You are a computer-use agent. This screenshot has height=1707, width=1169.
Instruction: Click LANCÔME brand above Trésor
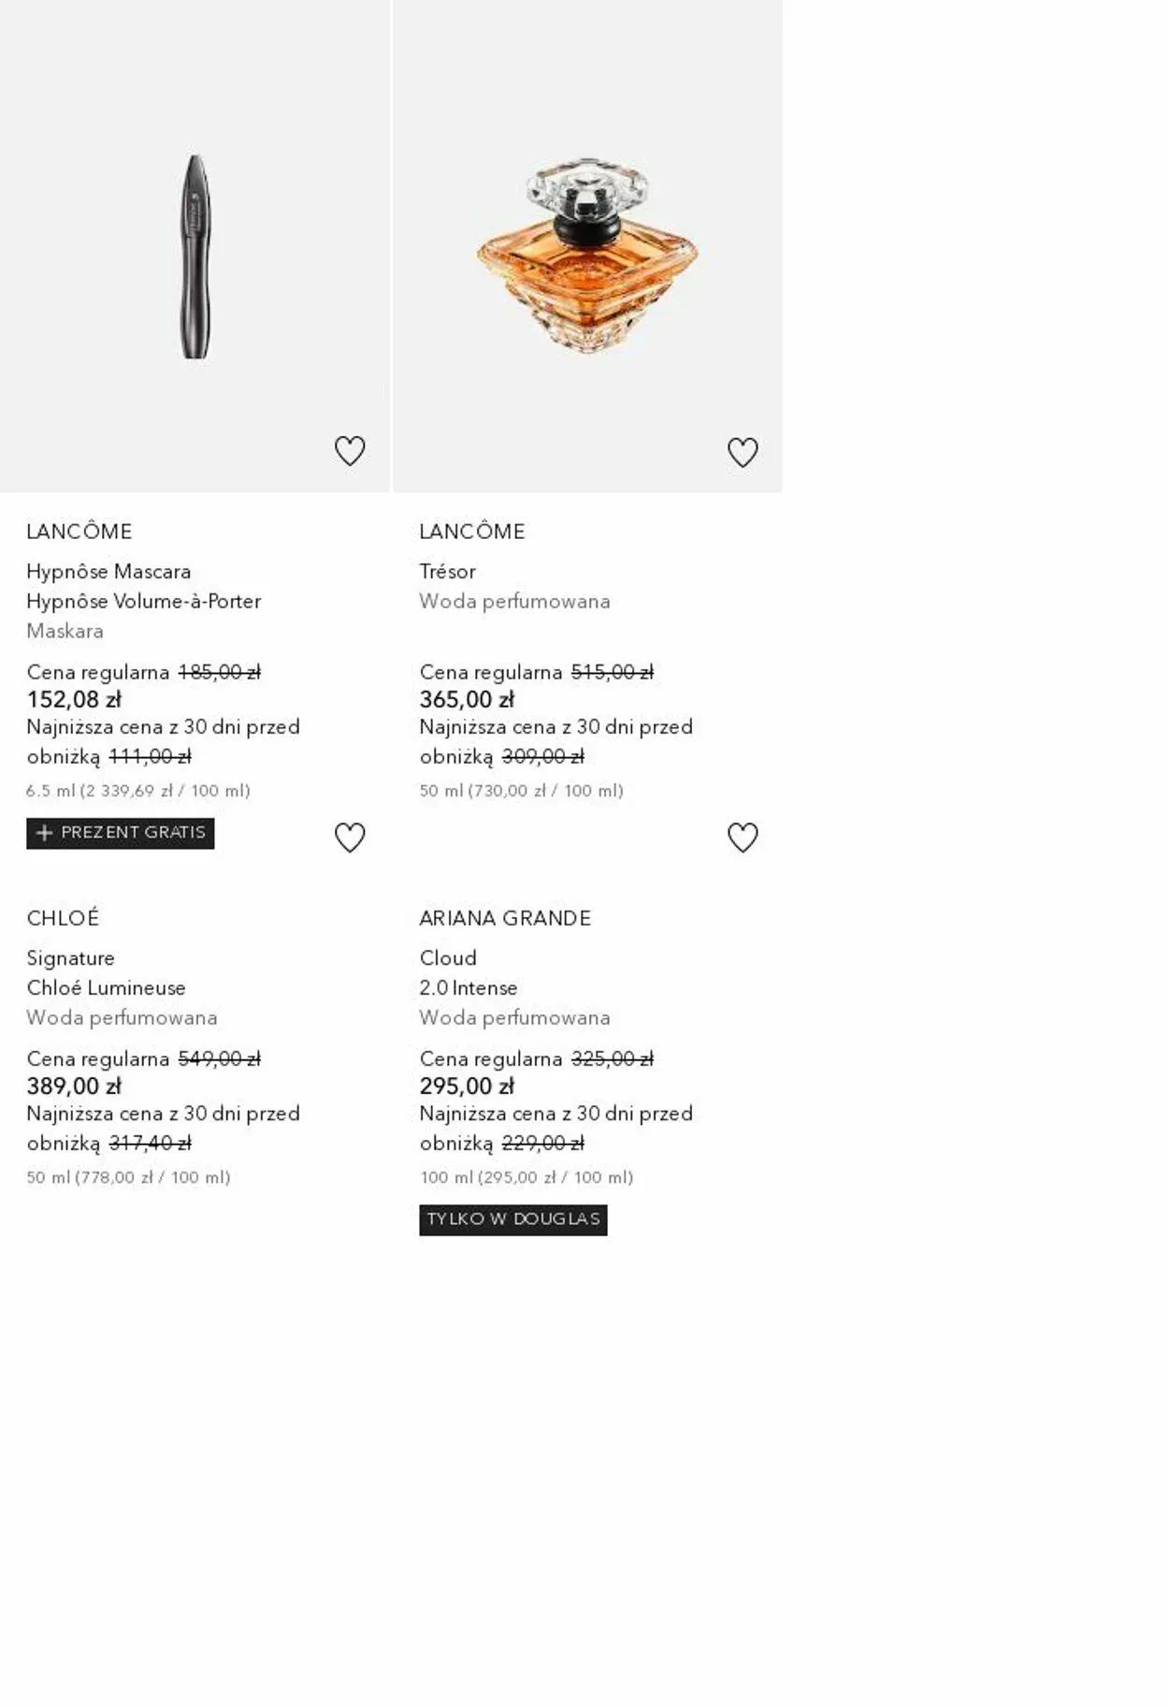pos(472,532)
